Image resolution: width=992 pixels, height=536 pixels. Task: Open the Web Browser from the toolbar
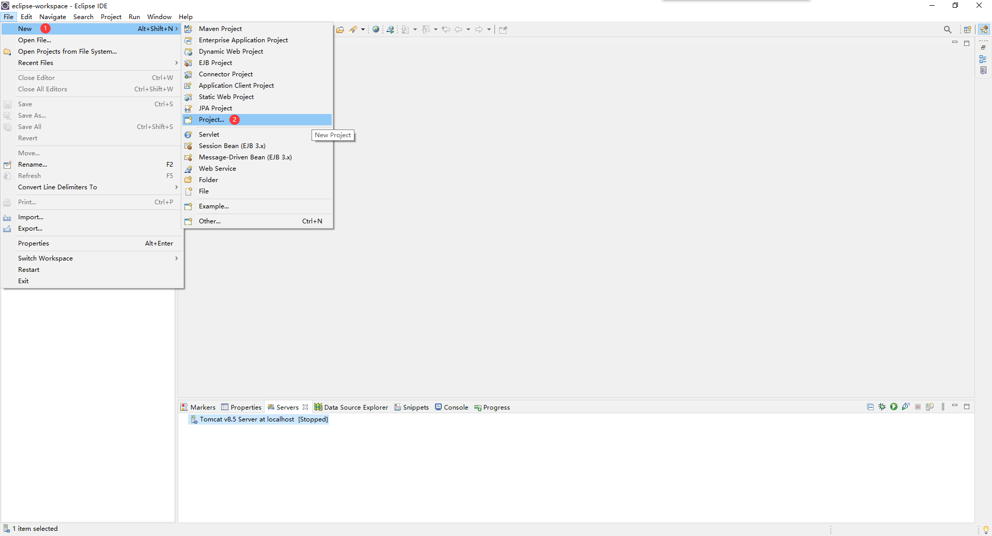[x=376, y=29]
